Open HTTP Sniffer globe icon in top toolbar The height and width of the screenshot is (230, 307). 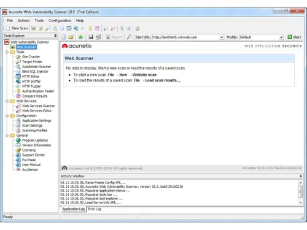pyautogui.click(x=76, y=28)
